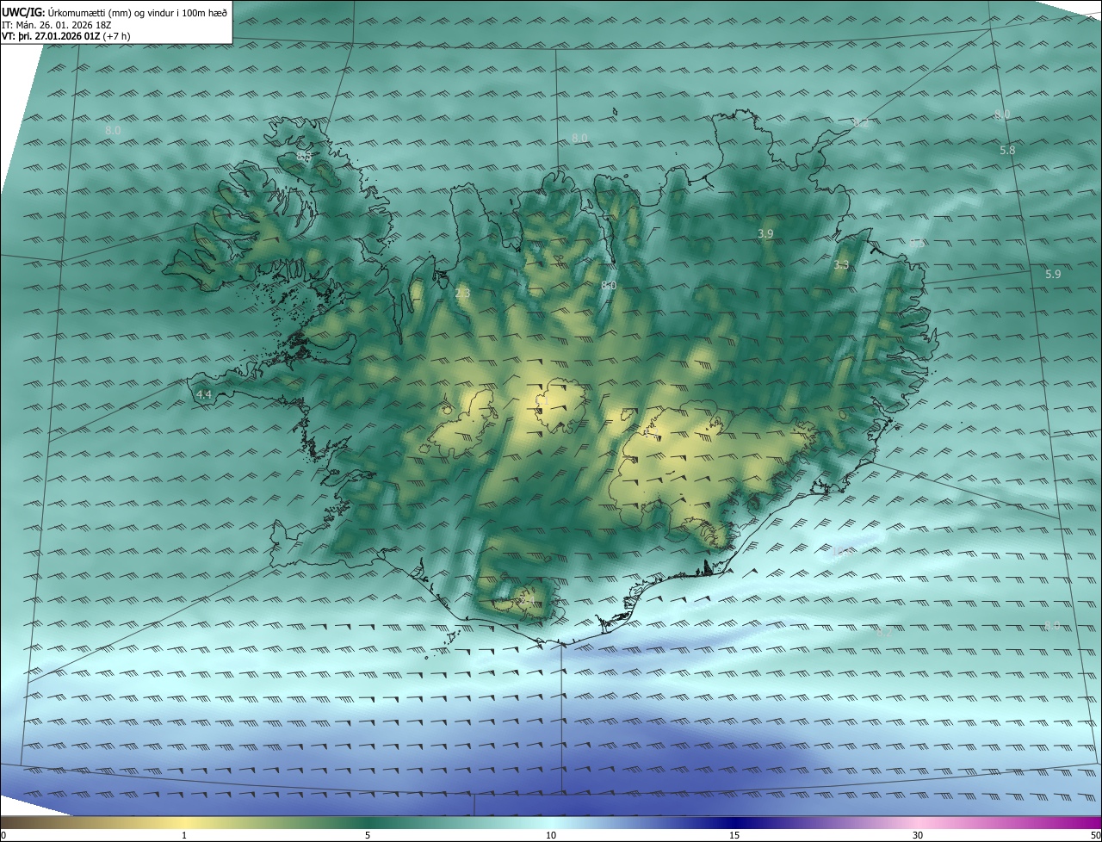1102x842 pixels.
Task: Click the '50' tick label on the color scale
Action: (x=1095, y=835)
